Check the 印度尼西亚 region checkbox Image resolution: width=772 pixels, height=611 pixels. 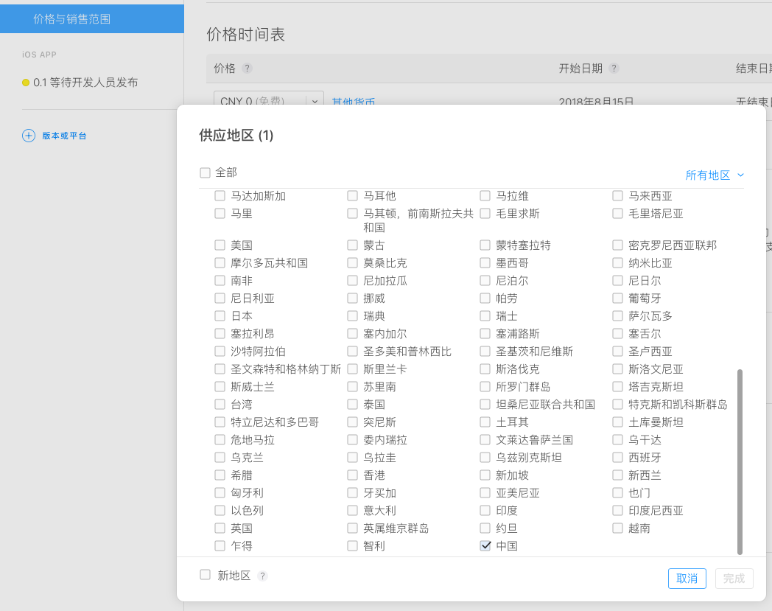click(x=617, y=511)
